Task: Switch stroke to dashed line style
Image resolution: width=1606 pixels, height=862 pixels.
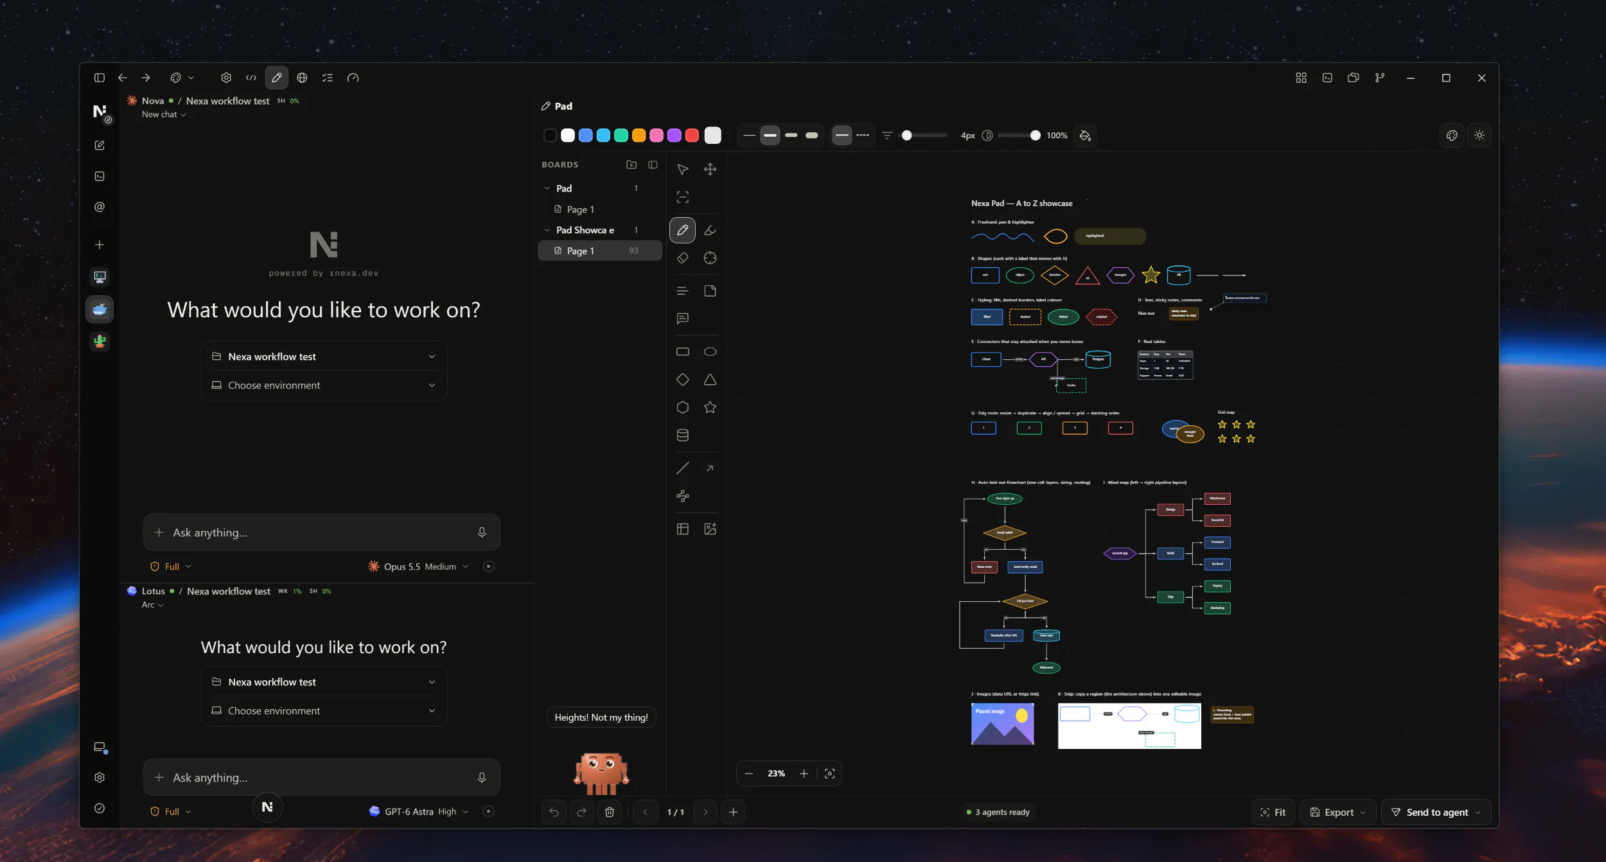Action: tap(863, 136)
